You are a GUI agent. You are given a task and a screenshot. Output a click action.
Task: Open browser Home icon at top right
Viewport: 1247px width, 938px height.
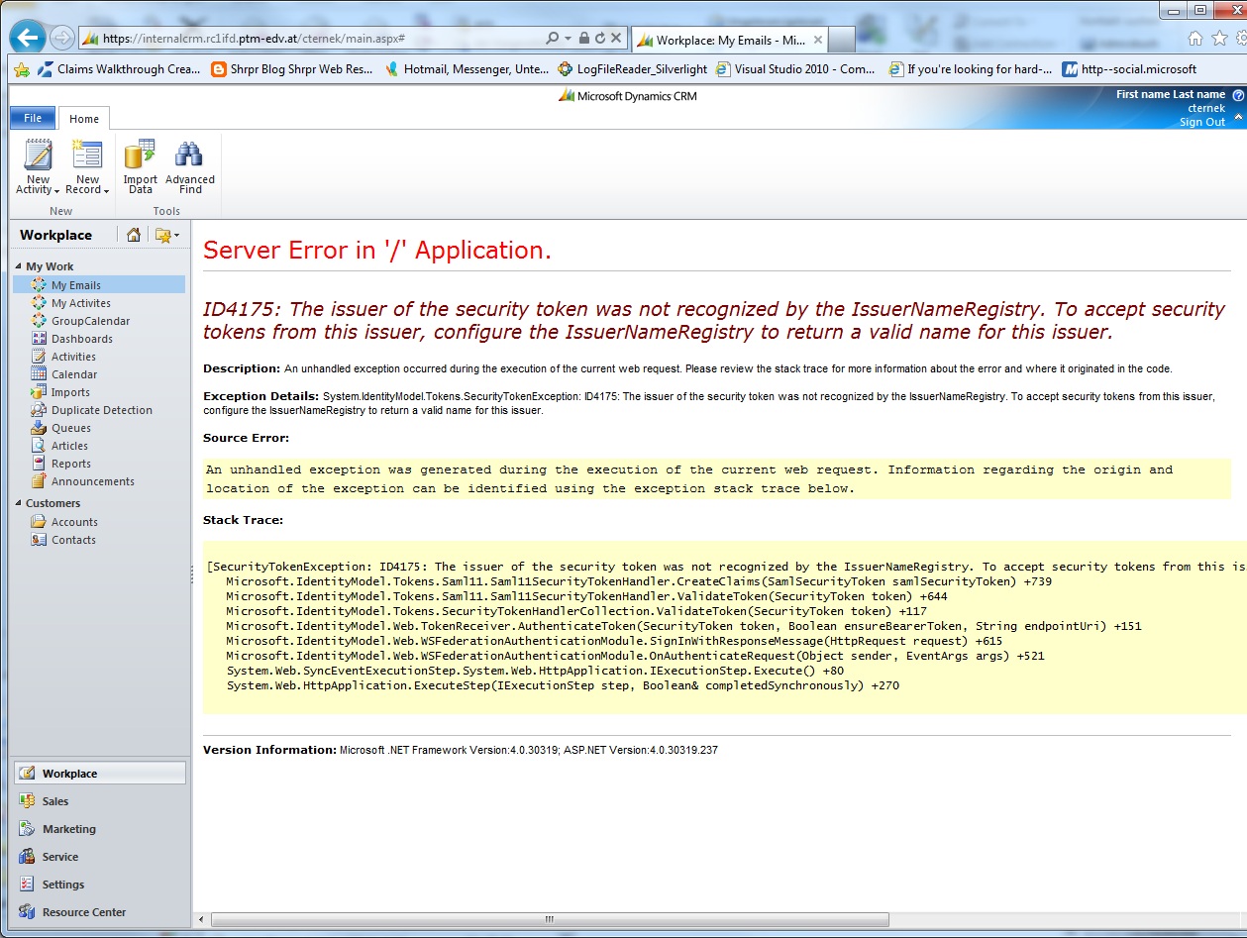[x=1196, y=38]
